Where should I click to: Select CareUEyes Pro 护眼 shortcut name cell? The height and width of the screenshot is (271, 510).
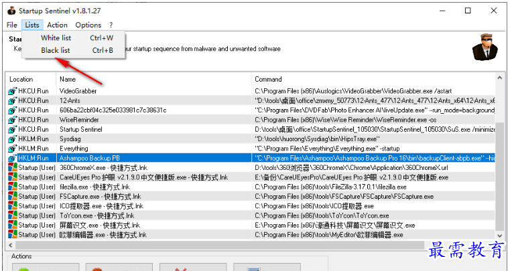click(x=143, y=177)
